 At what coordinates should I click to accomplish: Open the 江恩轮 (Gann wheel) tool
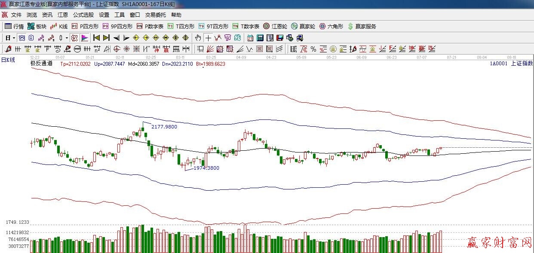(x=275, y=26)
